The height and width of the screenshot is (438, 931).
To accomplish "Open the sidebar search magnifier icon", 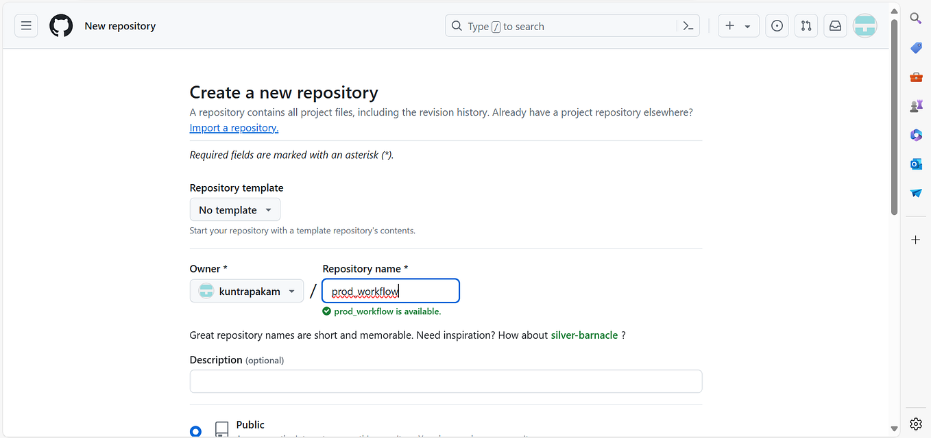I will pos(916,18).
